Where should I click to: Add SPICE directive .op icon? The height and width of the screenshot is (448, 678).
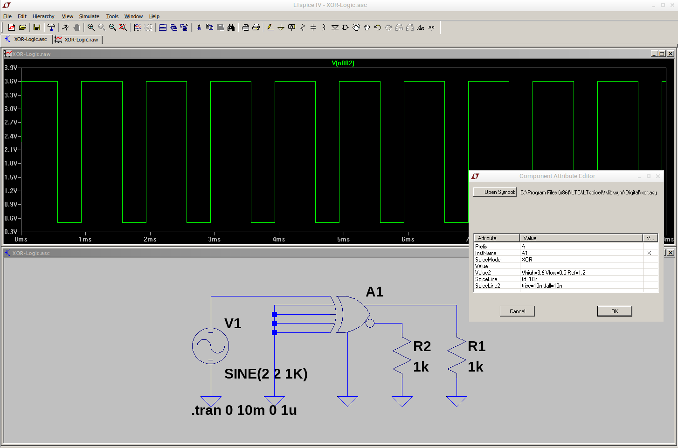click(x=431, y=28)
